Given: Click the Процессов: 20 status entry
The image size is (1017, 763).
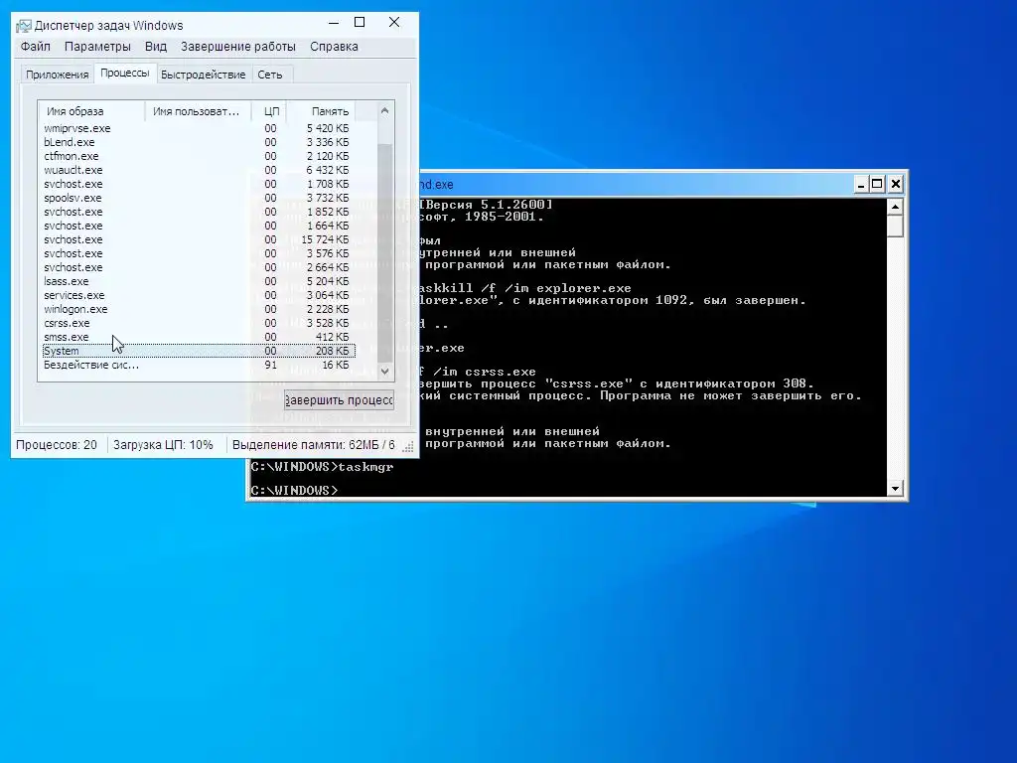Looking at the screenshot, I should click(57, 445).
